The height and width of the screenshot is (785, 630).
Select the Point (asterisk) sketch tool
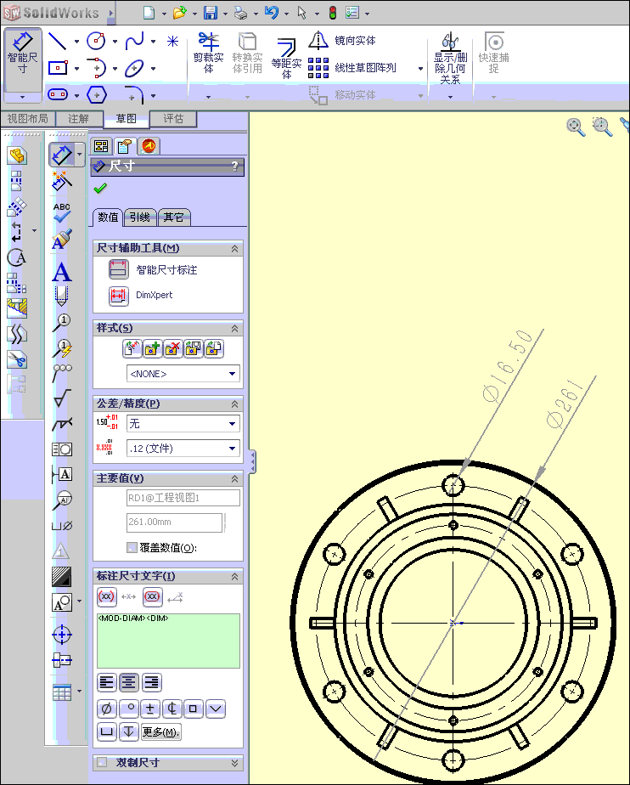coord(172,41)
